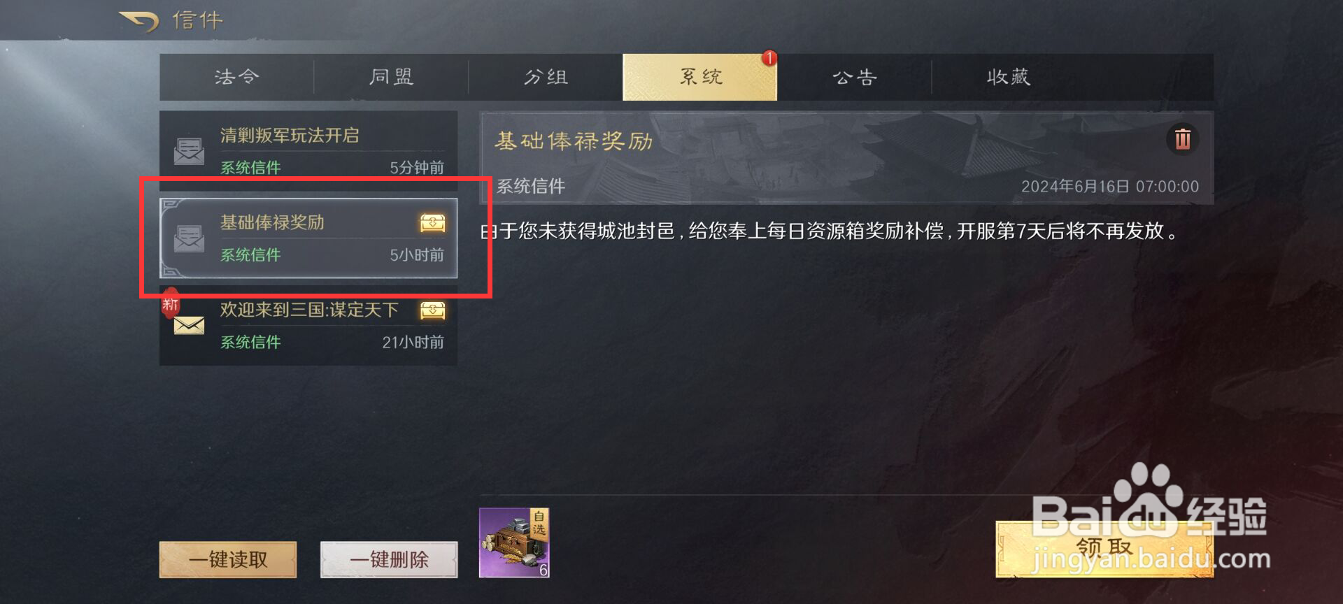Go to the 公告 tab

click(x=854, y=77)
